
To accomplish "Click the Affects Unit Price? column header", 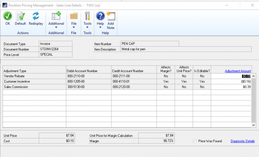I will (184, 69).
